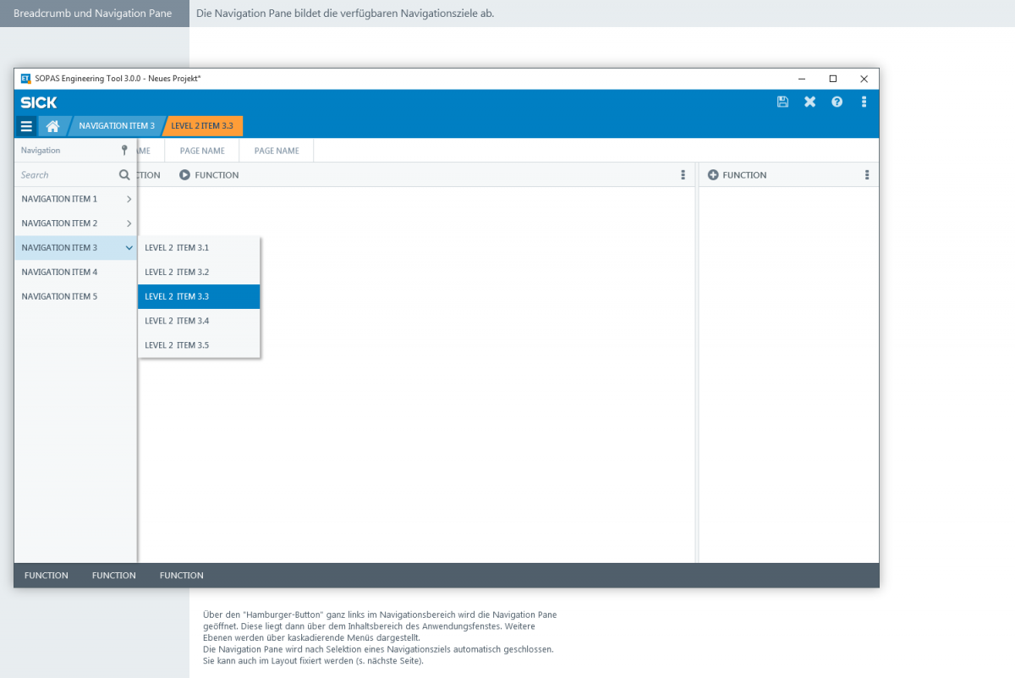The width and height of the screenshot is (1015, 678).
Task: Click the search magnifier icon
Action: tap(124, 175)
